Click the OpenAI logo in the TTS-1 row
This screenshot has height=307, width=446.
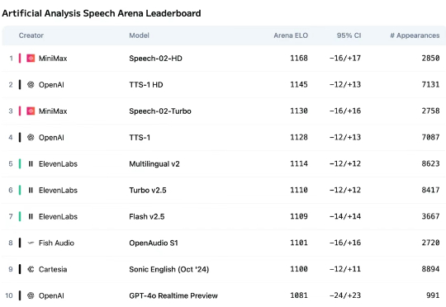[31, 137]
